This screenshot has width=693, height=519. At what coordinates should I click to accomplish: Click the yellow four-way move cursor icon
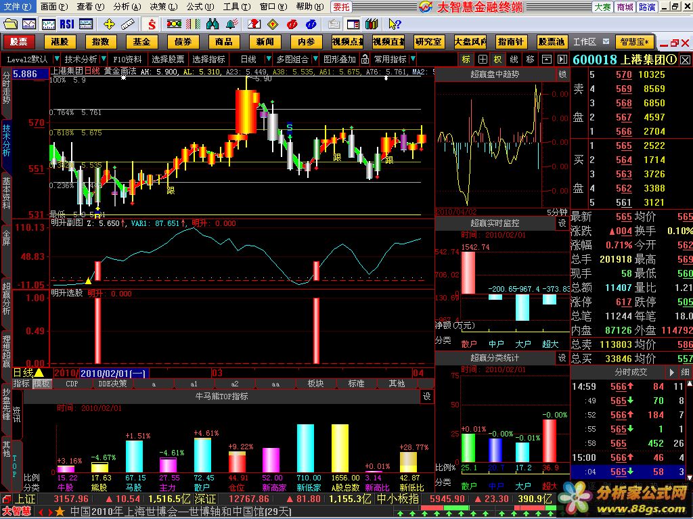pyautogui.click(x=109, y=24)
